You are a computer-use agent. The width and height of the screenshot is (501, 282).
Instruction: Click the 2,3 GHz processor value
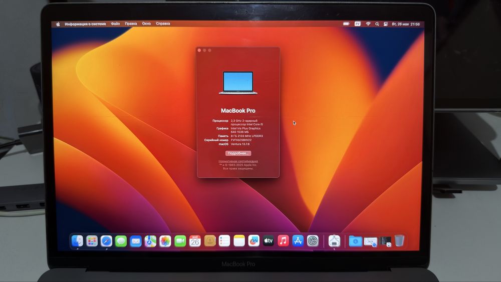(x=246, y=123)
